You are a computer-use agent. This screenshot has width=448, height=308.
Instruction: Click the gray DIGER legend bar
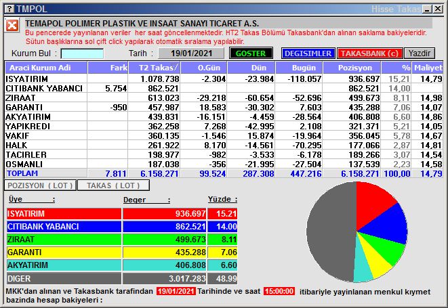tap(64, 278)
